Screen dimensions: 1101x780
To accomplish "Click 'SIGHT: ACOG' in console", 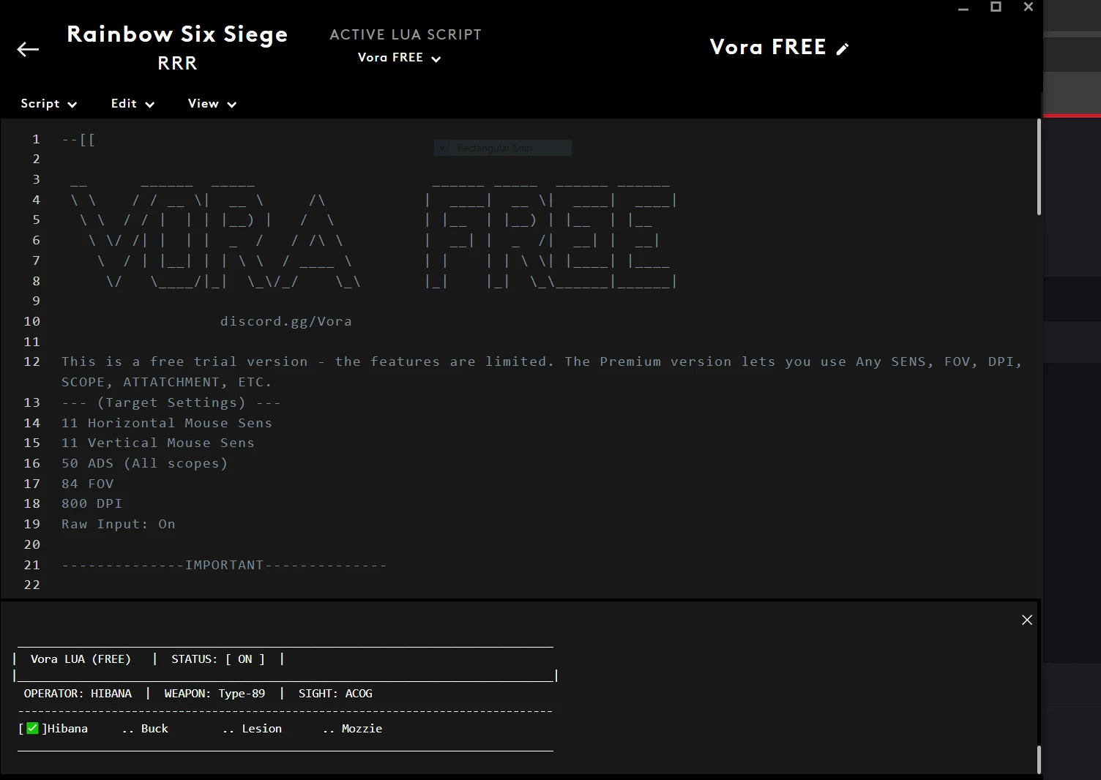I will pos(335,694).
